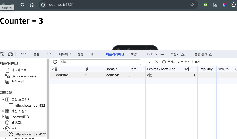This screenshot has height=139, width=237.
Task: Switch to the 성능 tab
Action: [x=81, y=54]
